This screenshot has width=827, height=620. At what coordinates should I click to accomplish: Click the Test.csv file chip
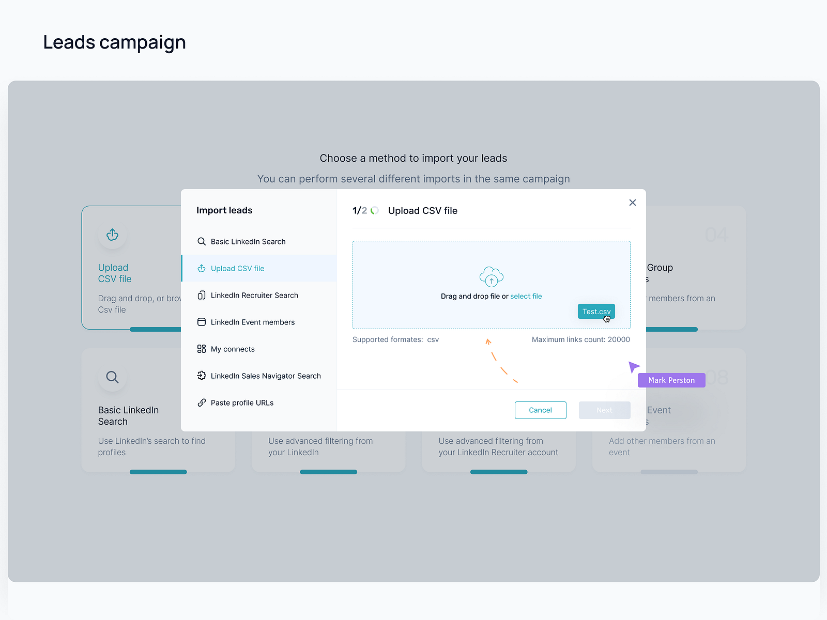[596, 311]
